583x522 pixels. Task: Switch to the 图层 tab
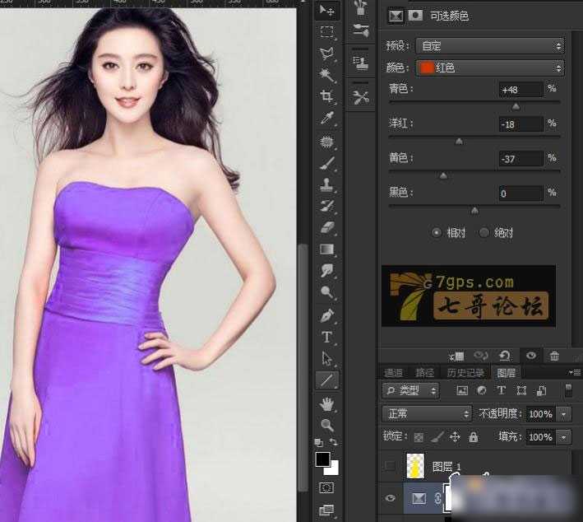(x=506, y=372)
